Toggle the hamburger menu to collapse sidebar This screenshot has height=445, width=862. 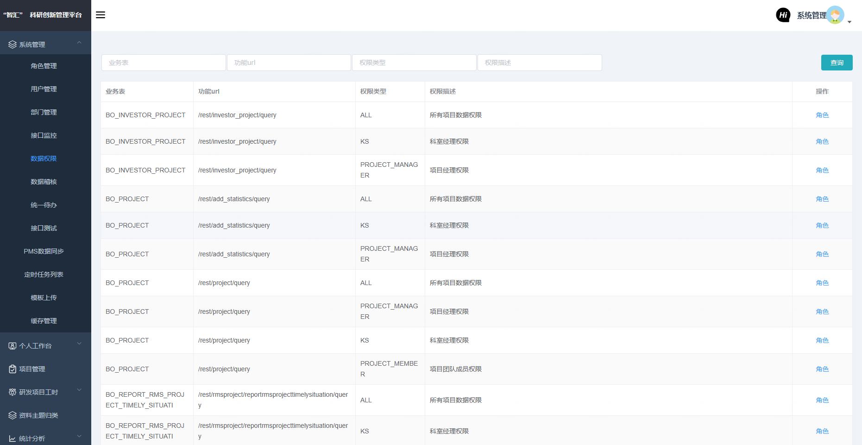pyautogui.click(x=101, y=15)
